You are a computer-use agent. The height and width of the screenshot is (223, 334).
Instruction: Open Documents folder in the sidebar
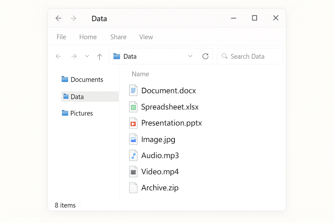[x=86, y=79]
